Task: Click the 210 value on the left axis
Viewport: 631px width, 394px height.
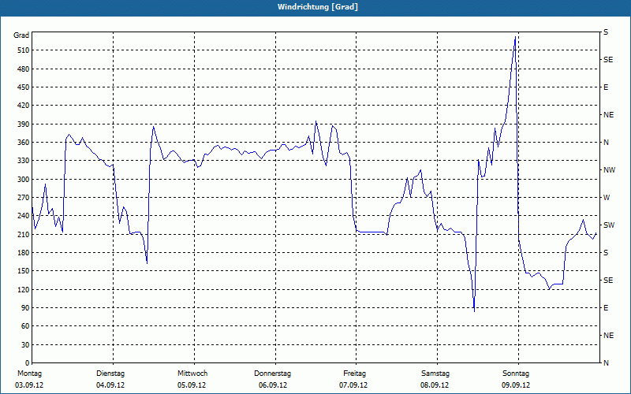Action: tap(23, 234)
